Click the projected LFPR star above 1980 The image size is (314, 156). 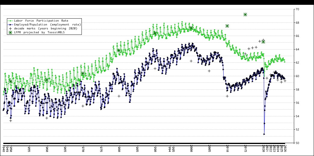pyautogui.click(x=119, y=51)
